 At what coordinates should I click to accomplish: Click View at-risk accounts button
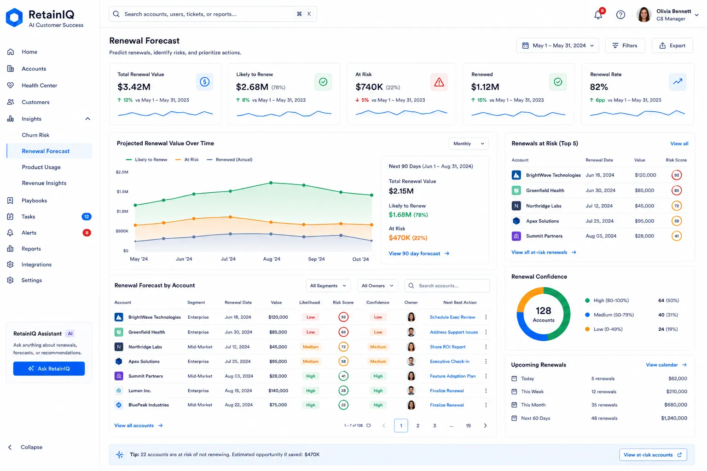pyautogui.click(x=653, y=455)
